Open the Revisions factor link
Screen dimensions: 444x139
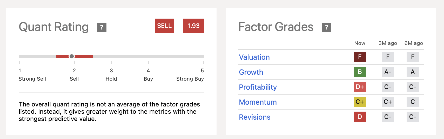[x=254, y=117]
